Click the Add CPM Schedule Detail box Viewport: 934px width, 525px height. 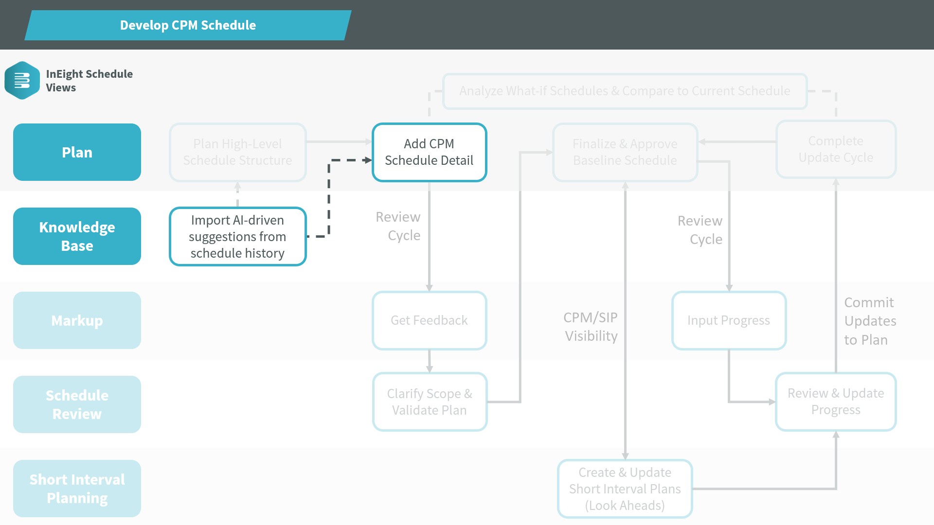point(429,152)
